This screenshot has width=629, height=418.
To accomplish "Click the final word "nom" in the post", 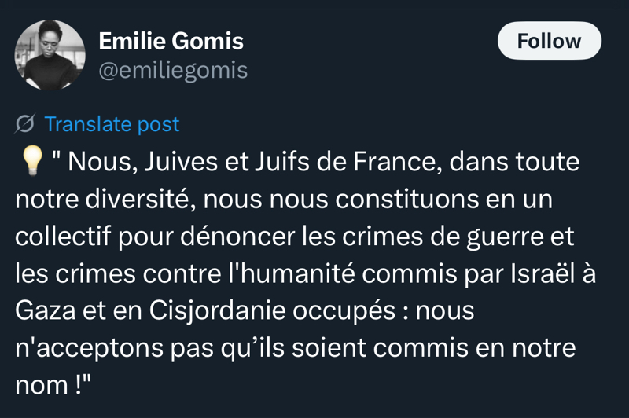I will (x=42, y=384).
